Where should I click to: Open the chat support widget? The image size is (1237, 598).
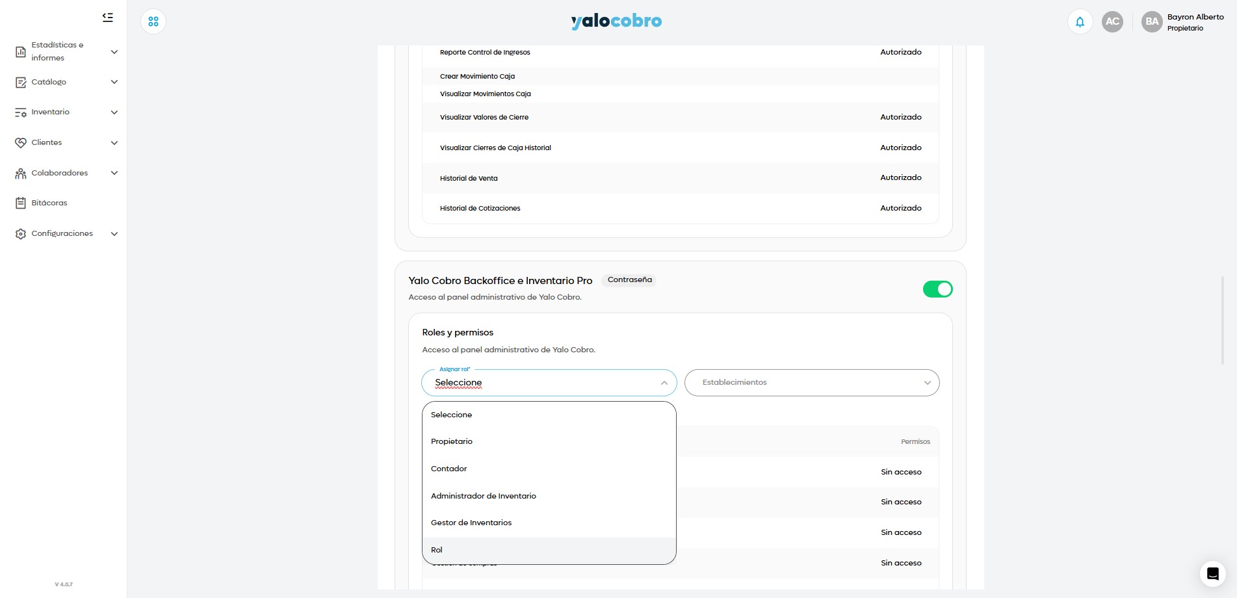(x=1212, y=574)
